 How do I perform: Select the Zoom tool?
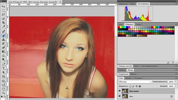[3, 93]
